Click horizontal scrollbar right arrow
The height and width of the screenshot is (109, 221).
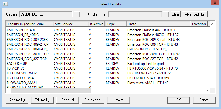207,90
